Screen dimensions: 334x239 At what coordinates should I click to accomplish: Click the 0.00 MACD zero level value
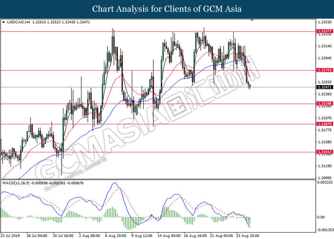(x=321, y=217)
